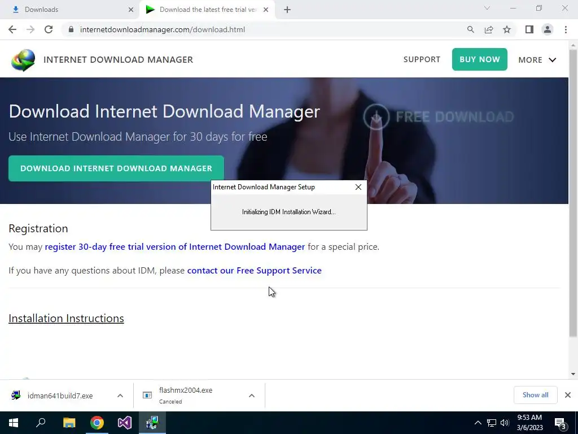This screenshot has width=578, height=434.
Task: Click the idman641build7.exe file icon
Action: (15, 395)
